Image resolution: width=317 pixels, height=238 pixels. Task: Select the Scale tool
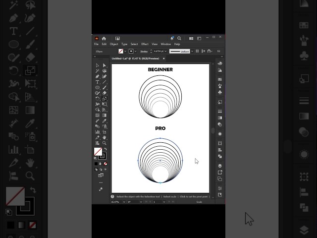105,99
